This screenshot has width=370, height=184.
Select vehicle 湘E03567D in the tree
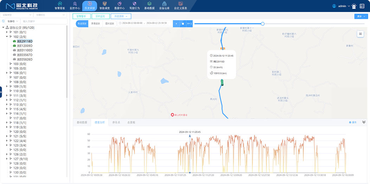click(25, 55)
